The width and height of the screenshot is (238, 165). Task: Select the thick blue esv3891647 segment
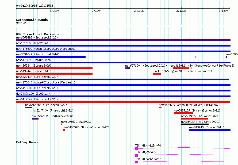pyautogui.click(x=51, y=57)
